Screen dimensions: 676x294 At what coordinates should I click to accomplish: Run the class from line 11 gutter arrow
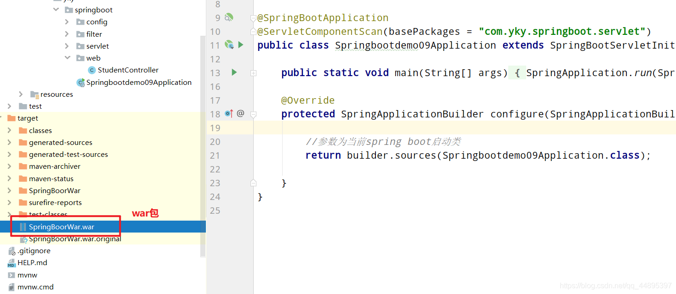tap(241, 45)
